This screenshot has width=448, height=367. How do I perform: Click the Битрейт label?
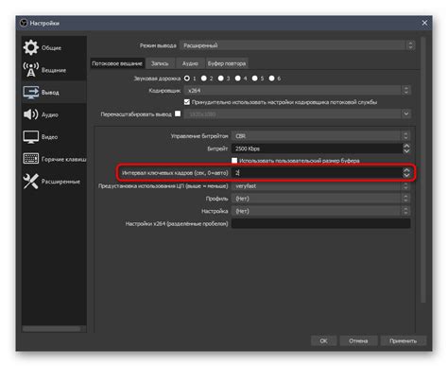point(217,149)
